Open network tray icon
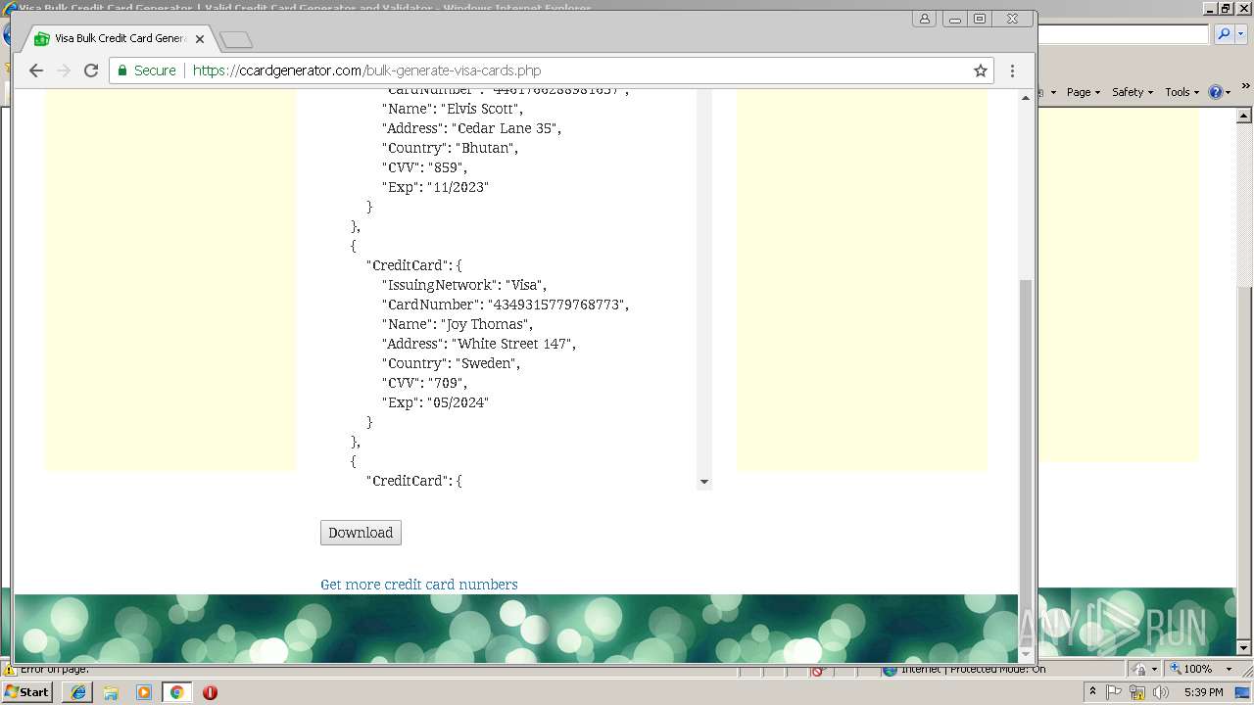The height and width of the screenshot is (705, 1254). 1137,692
